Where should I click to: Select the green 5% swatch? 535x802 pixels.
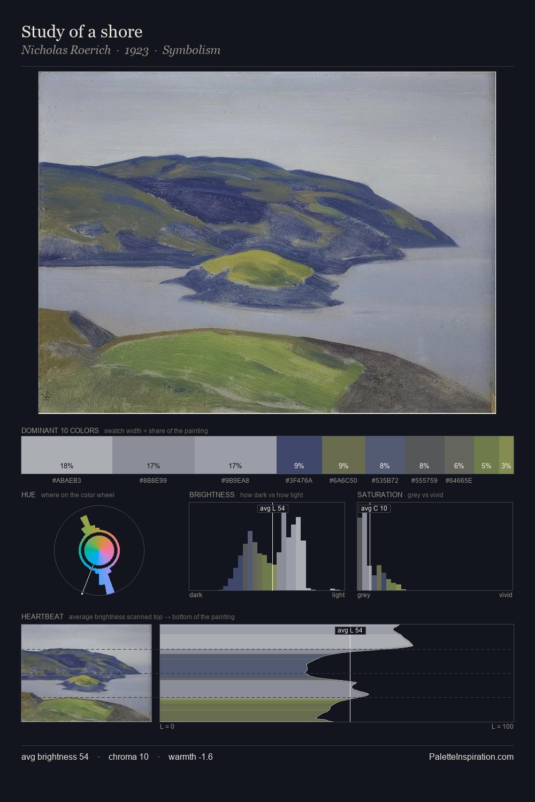[x=486, y=455]
